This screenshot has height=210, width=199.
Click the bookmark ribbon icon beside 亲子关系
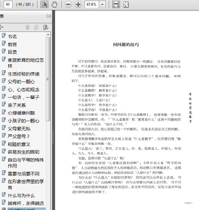(x=4, y=104)
